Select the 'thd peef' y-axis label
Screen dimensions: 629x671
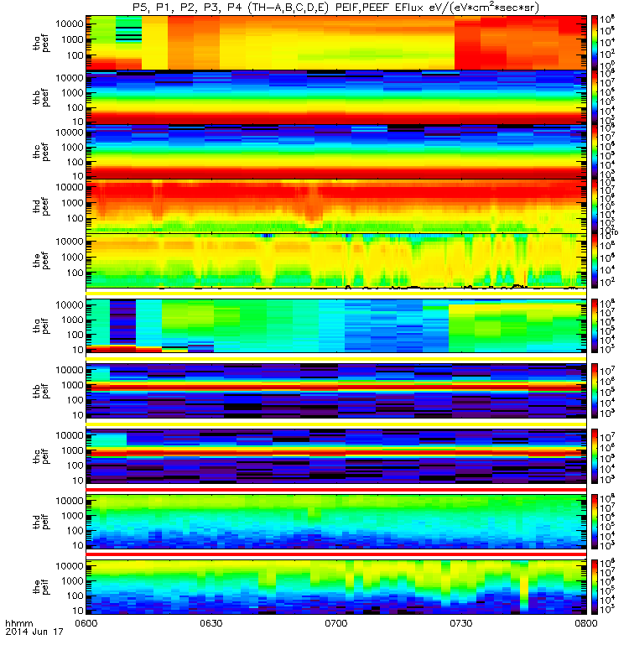[x=41, y=206]
